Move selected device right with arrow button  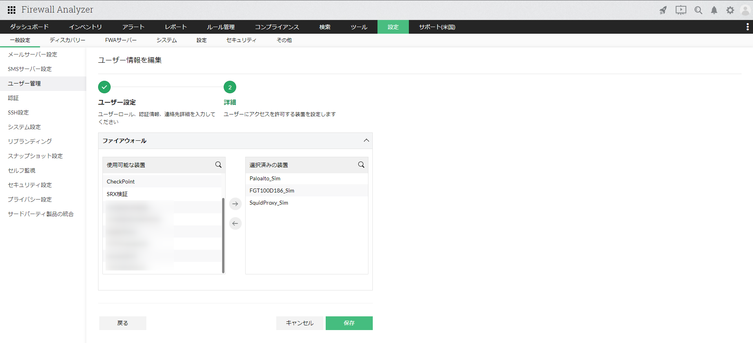click(235, 204)
